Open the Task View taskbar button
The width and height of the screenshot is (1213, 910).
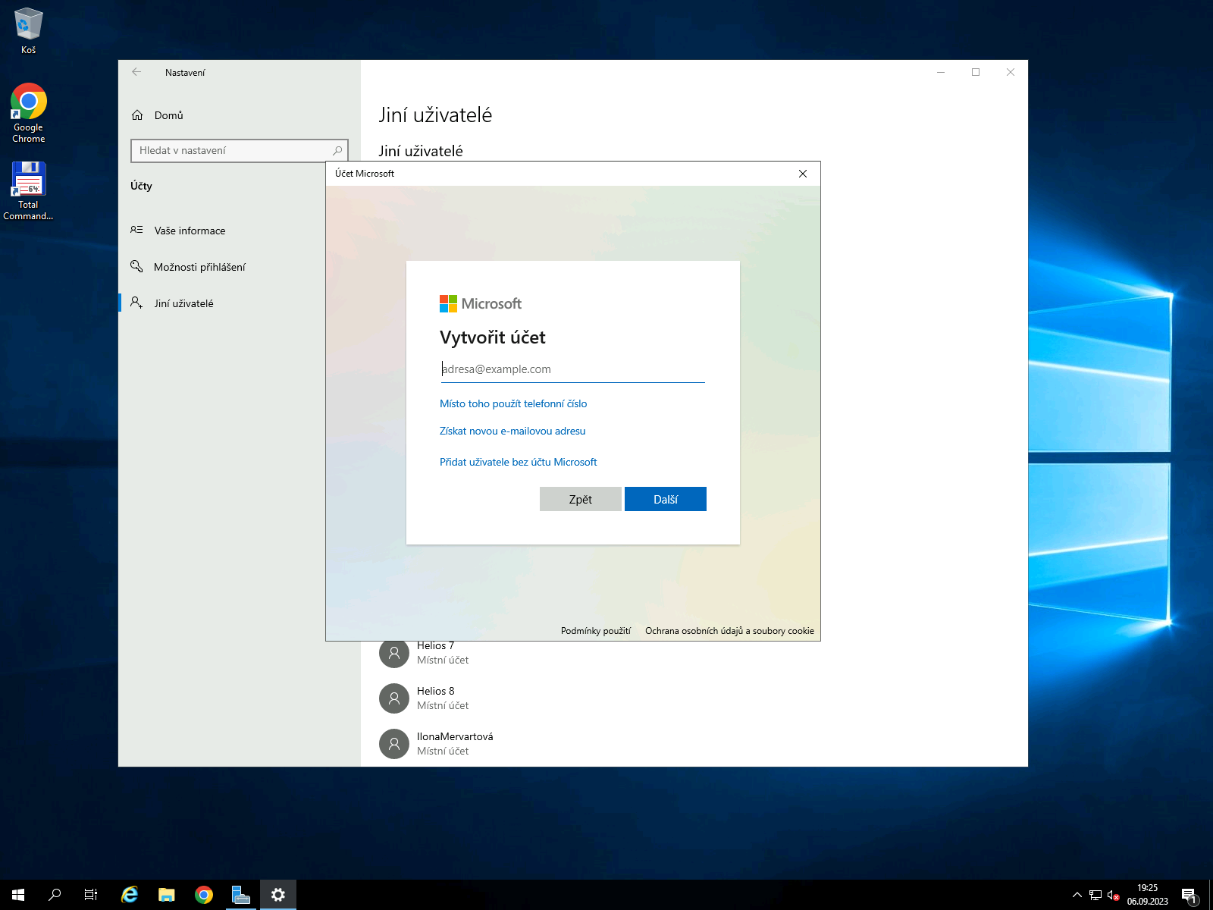91,895
